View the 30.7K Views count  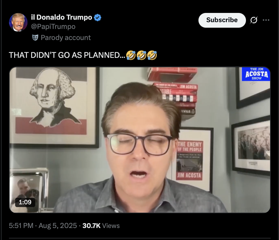coord(101,226)
